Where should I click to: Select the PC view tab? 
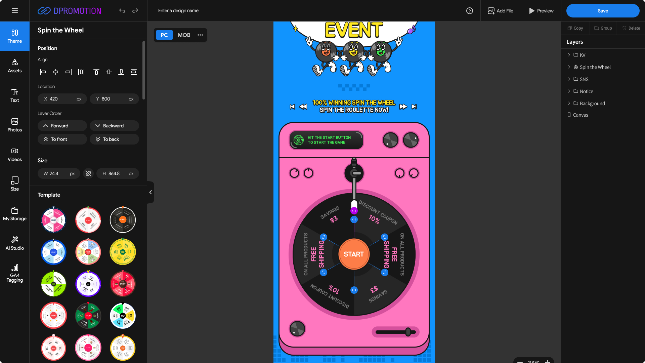coord(164,35)
